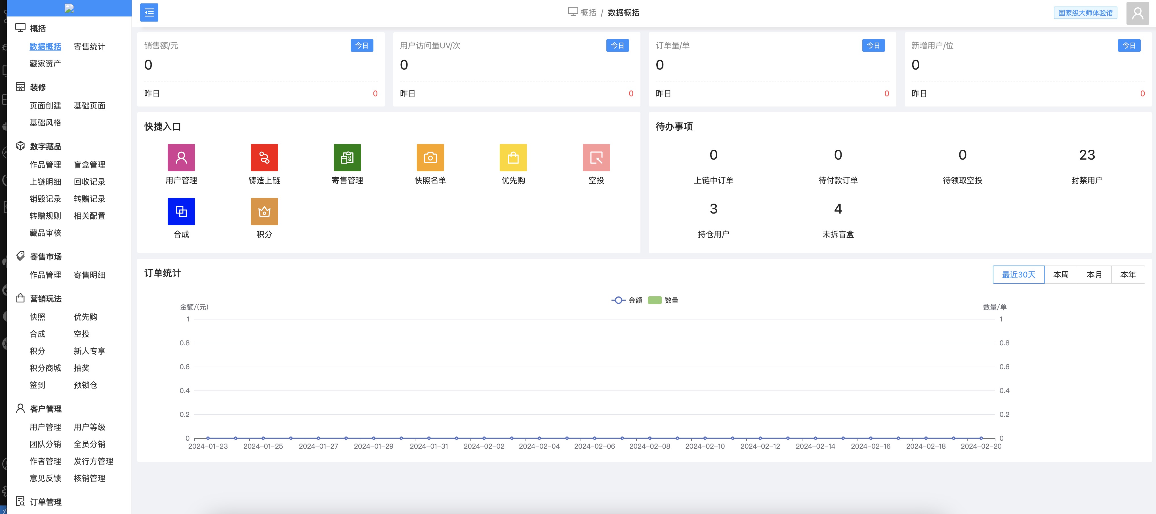Open 转赠规则 in the sidebar
The image size is (1156, 514).
[45, 216]
